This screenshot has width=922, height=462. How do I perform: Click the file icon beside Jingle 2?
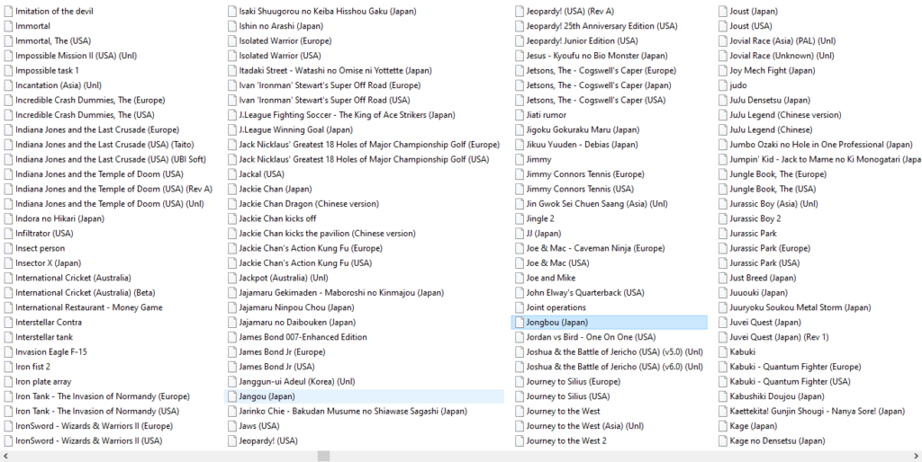coord(519,218)
